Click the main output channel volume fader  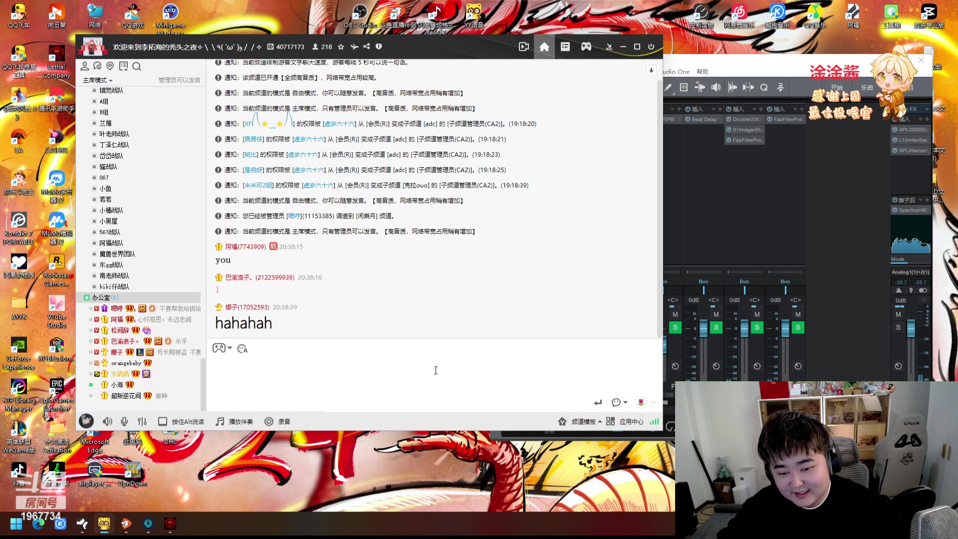pyautogui.click(x=911, y=328)
